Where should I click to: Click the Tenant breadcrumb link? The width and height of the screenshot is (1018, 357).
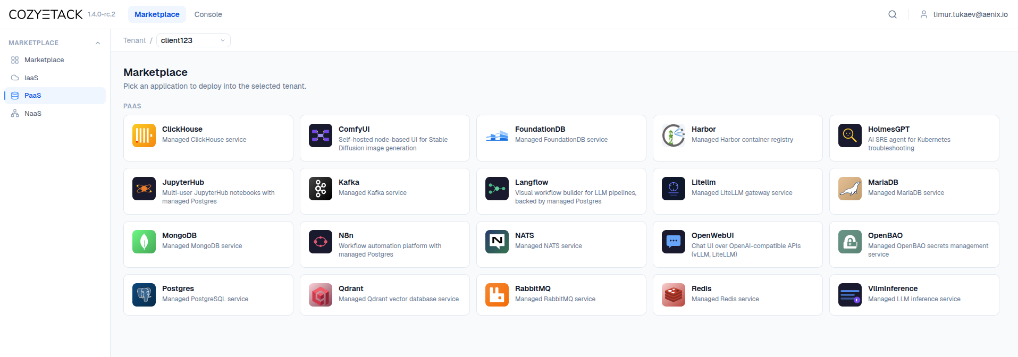pyautogui.click(x=134, y=40)
